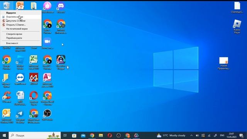247x139 pixels.
Task: Open the 11°C Mostly cloudy weather widget
Action: pos(171,136)
